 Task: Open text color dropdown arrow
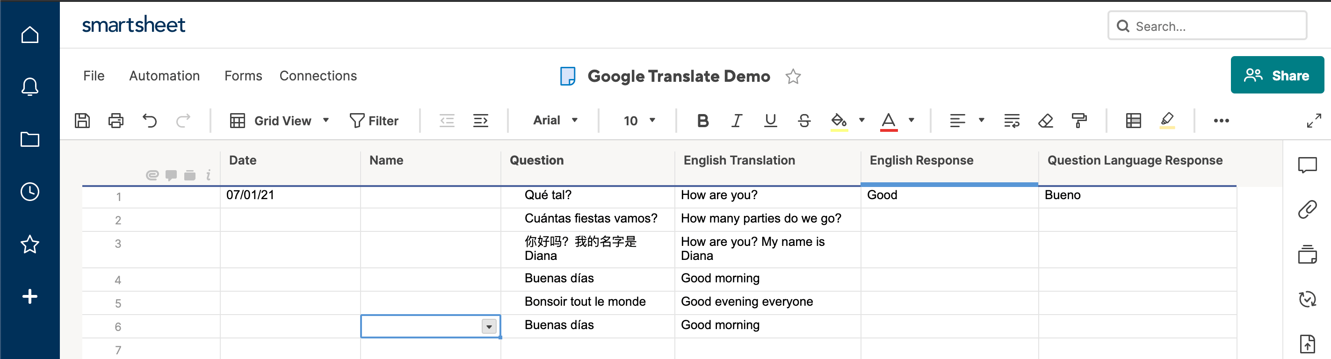(x=911, y=120)
